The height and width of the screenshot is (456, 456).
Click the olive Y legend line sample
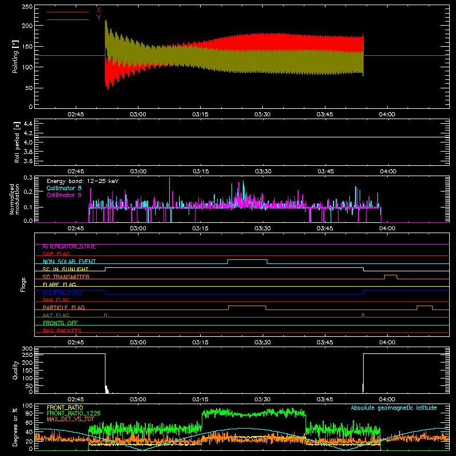pyautogui.click(x=68, y=19)
